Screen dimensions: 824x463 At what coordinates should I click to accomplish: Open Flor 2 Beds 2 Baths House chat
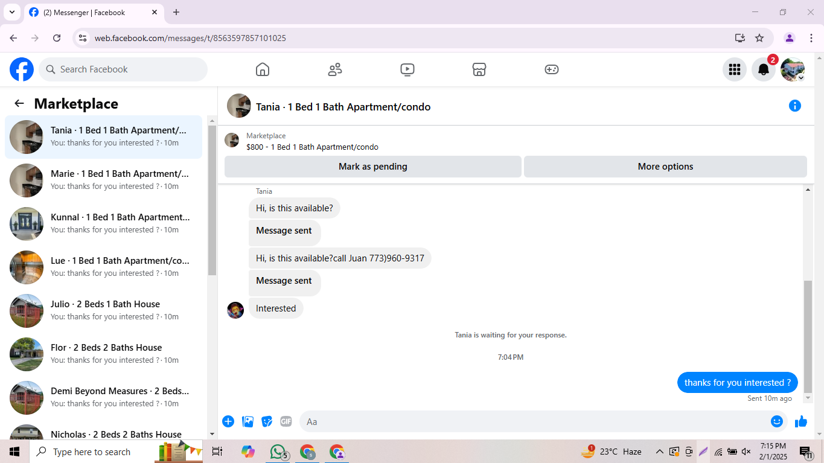click(104, 354)
